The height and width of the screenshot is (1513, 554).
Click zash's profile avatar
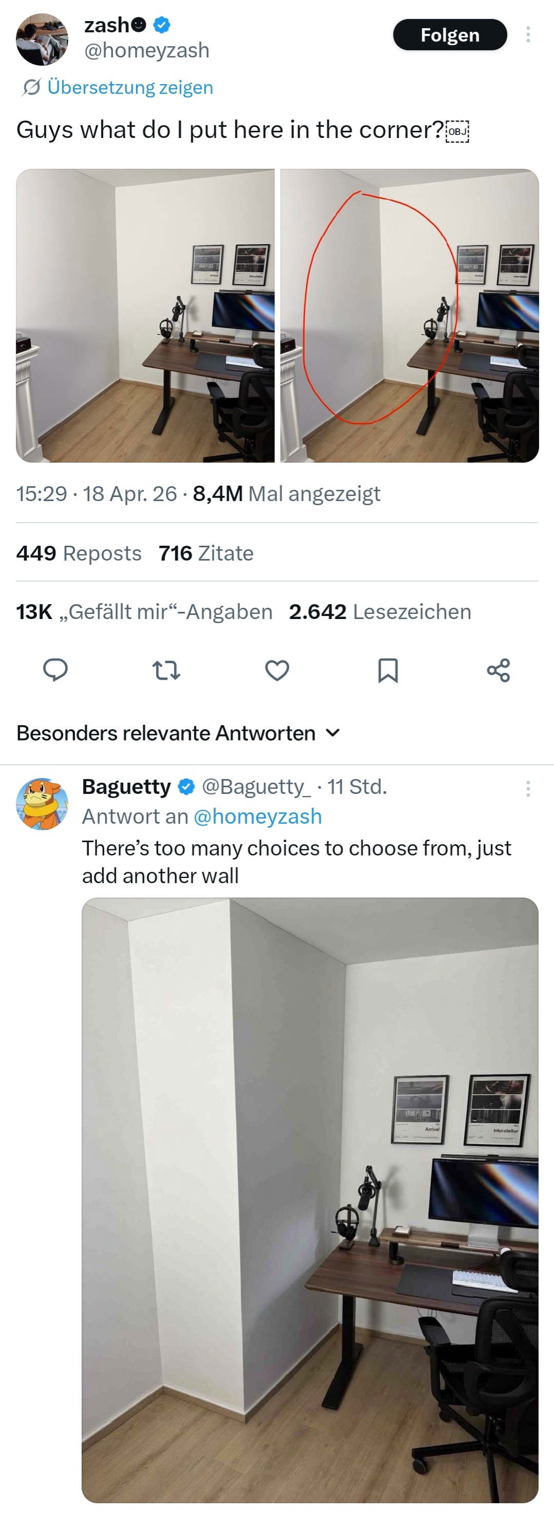[x=42, y=39]
